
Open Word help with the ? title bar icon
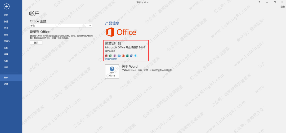[x=259, y=2]
